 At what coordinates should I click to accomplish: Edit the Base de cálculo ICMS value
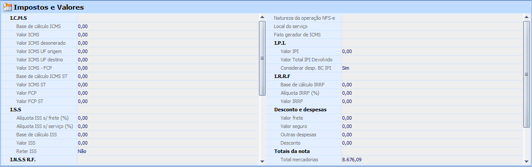pyautogui.click(x=168, y=26)
